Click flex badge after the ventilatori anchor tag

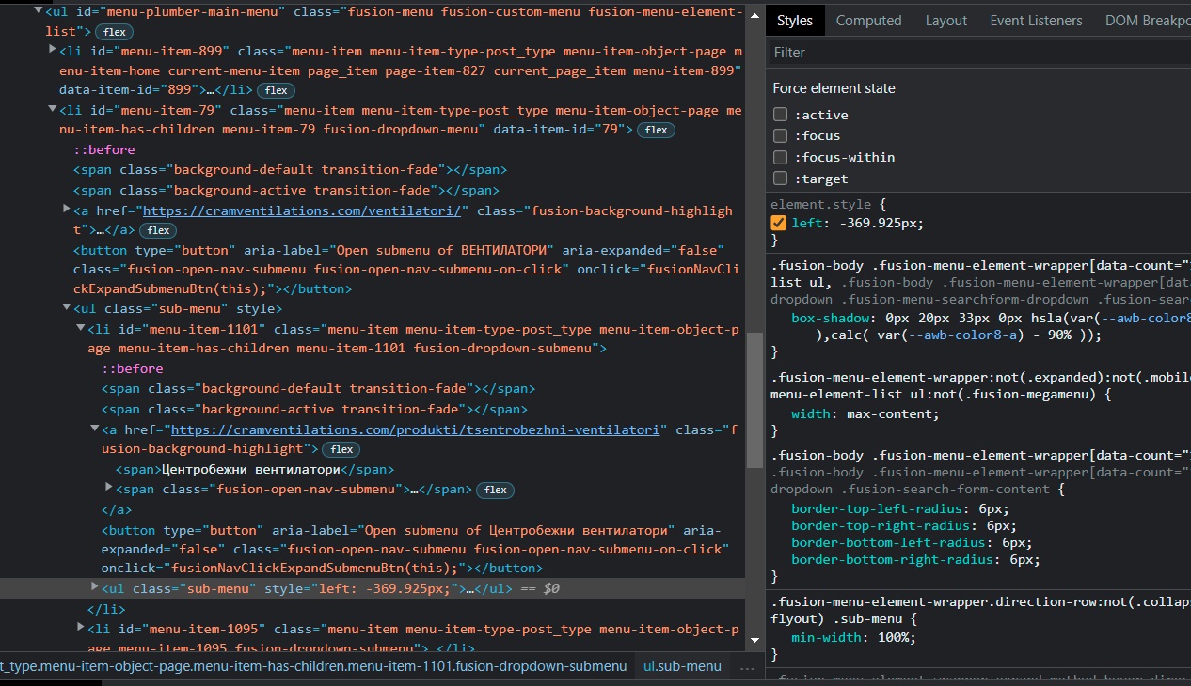[x=158, y=230]
